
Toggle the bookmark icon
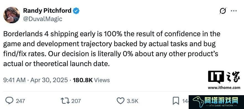[x=176, y=101]
